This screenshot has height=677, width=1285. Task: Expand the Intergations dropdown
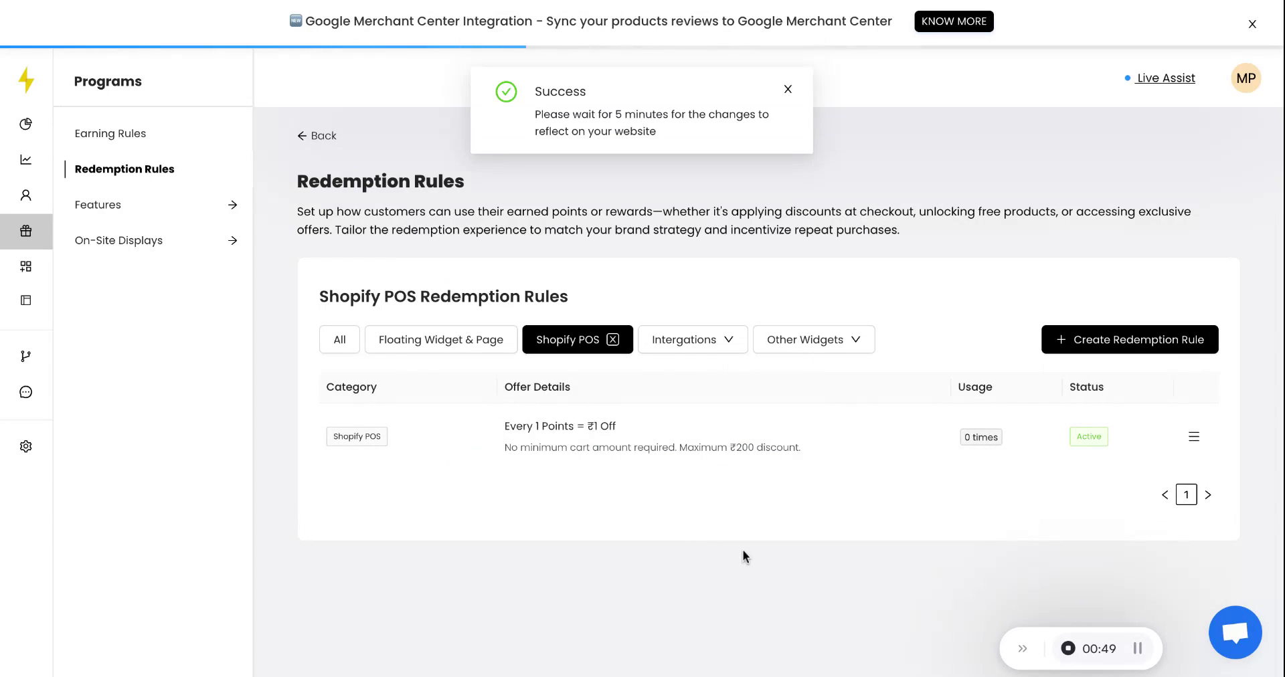pyautogui.click(x=692, y=339)
